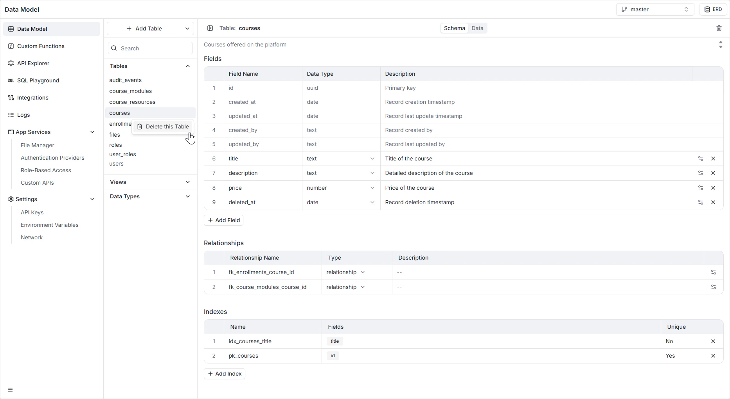Screen dimensions: 730x399
Task: Change type of fk_course_modules_course_id relationship
Action: point(346,287)
